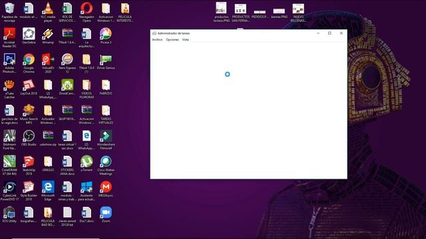Open the Opciones menu in Task Manager

point(172,40)
